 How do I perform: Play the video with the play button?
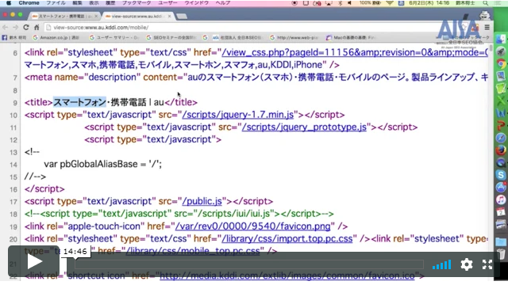33,261
